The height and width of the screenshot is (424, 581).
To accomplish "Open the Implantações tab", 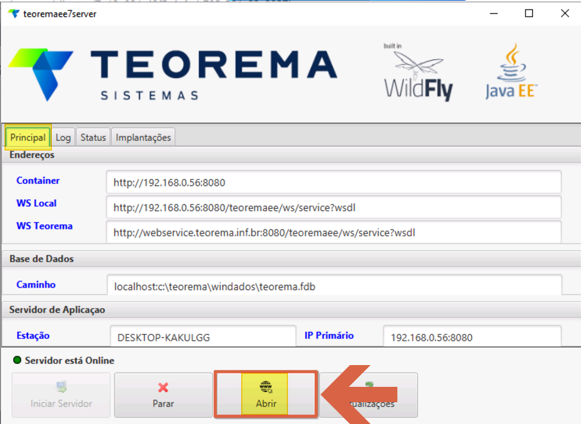I will [143, 138].
